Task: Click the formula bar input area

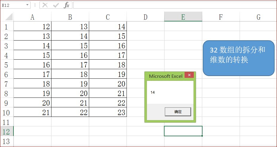Action: pyautogui.click(x=175, y=5)
